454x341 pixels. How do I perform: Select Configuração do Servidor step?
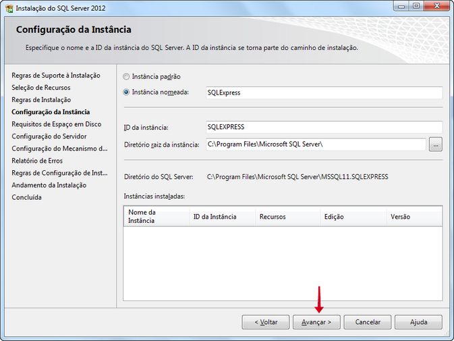tap(49, 136)
